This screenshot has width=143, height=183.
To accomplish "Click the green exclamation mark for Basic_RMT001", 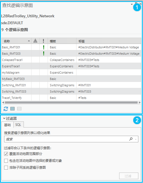I will pos(44,47).
